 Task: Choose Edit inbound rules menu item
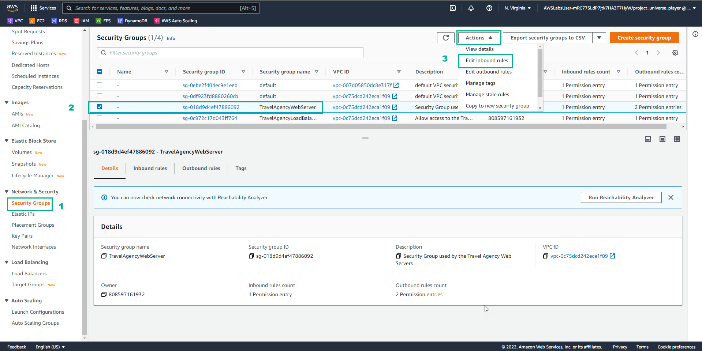click(x=486, y=60)
